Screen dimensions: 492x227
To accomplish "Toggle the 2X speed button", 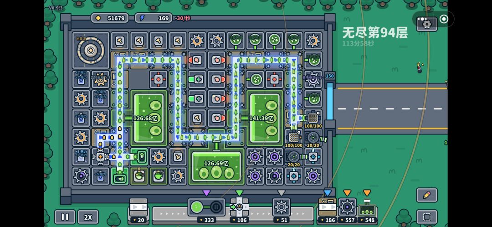I will pos(88,217).
